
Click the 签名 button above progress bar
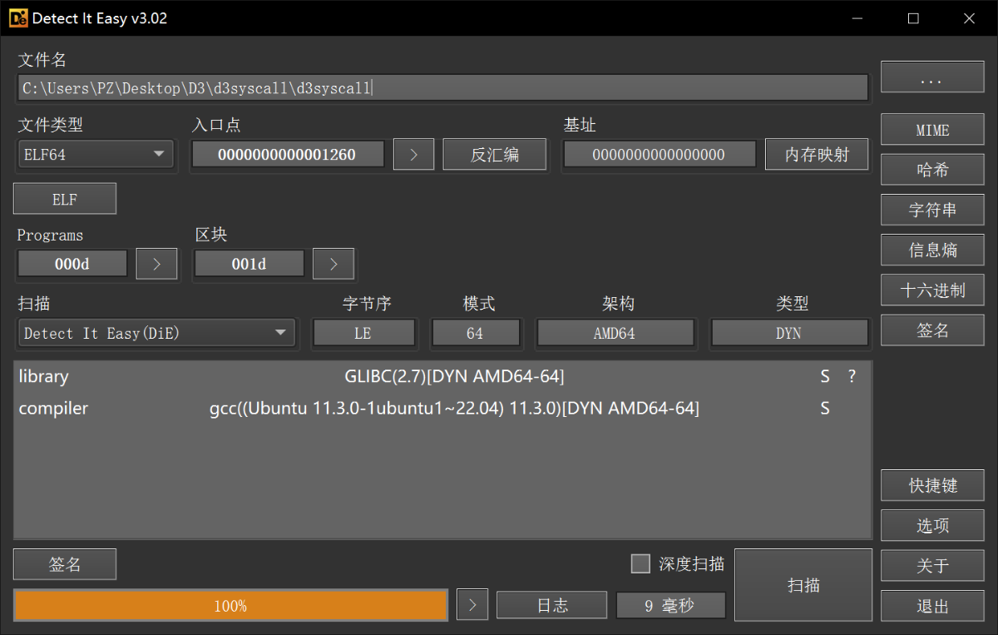click(x=65, y=564)
